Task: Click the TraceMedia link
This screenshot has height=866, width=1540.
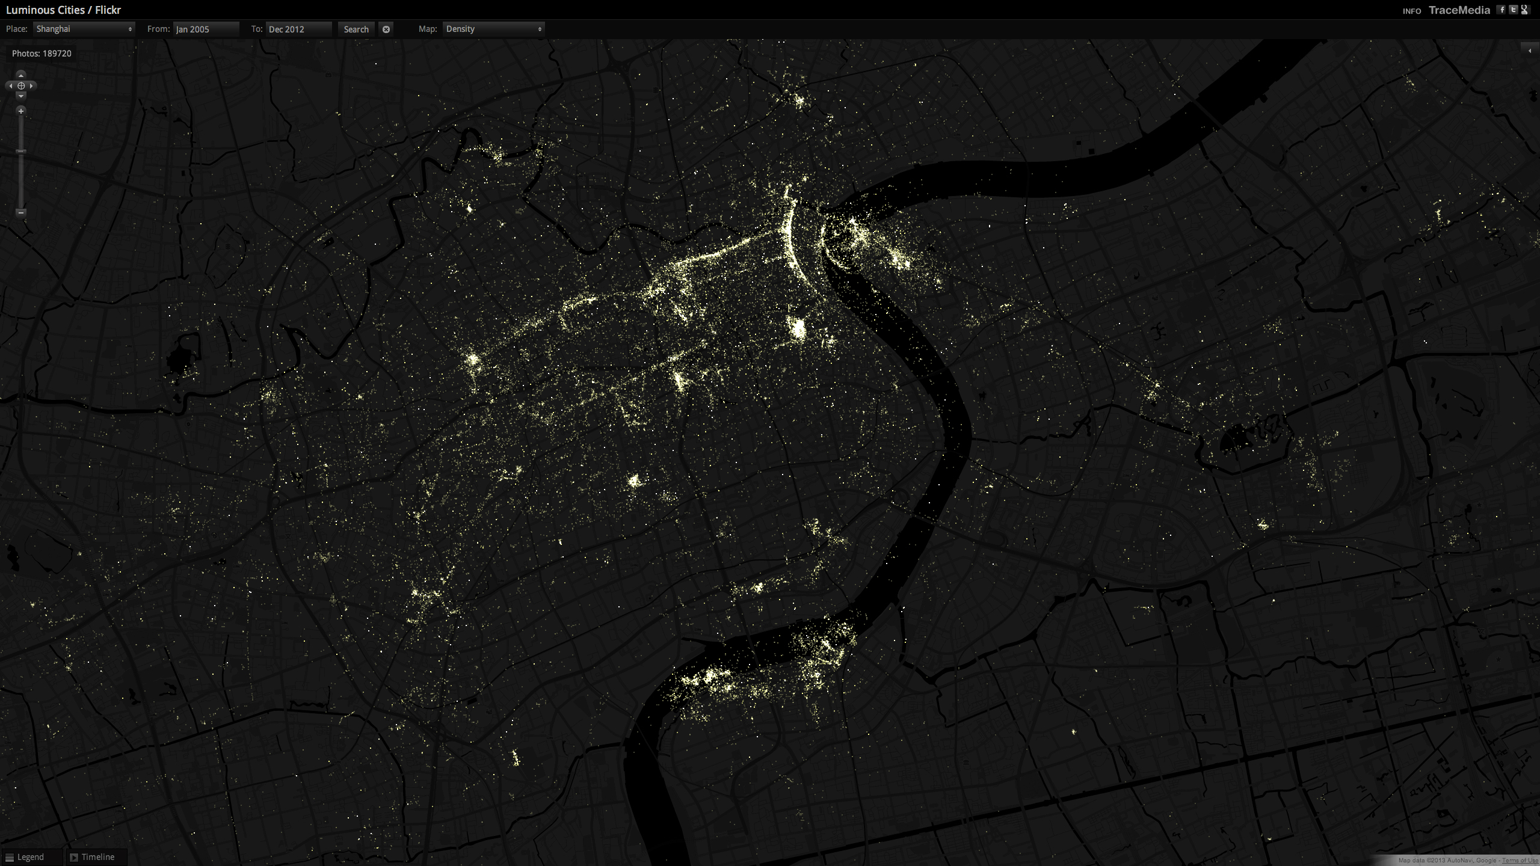Action: pyautogui.click(x=1459, y=10)
